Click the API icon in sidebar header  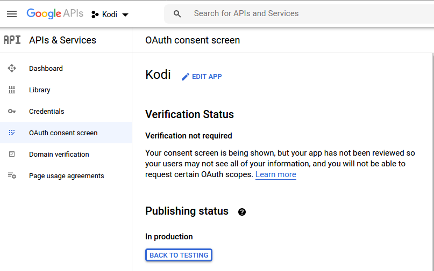click(12, 40)
